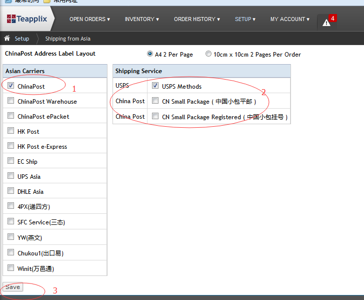Click ChinaPost Address Label Layout label
Image resolution: width=364 pixels, height=300 pixels.
tap(50, 54)
